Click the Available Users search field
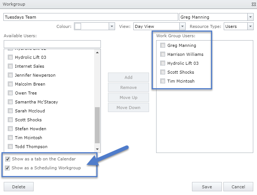 coord(52,44)
